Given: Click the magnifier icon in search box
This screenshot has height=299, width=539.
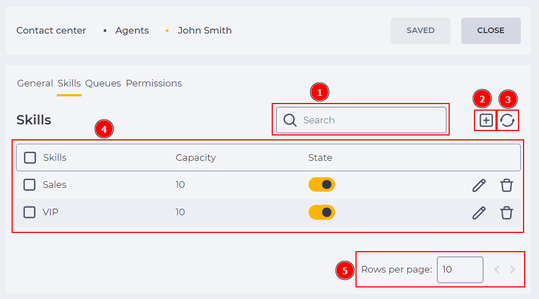Looking at the screenshot, I should (290, 120).
